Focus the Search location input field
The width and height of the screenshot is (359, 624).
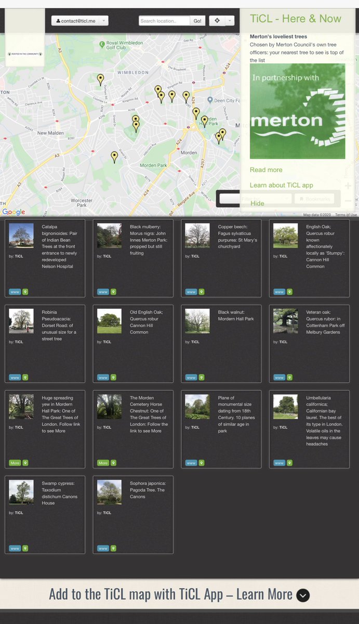coord(164,21)
